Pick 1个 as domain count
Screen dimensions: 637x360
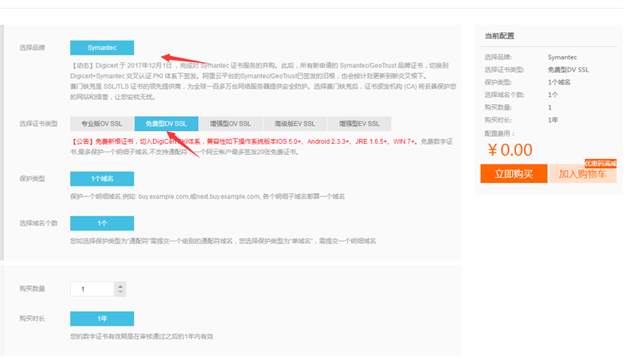click(x=102, y=223)
